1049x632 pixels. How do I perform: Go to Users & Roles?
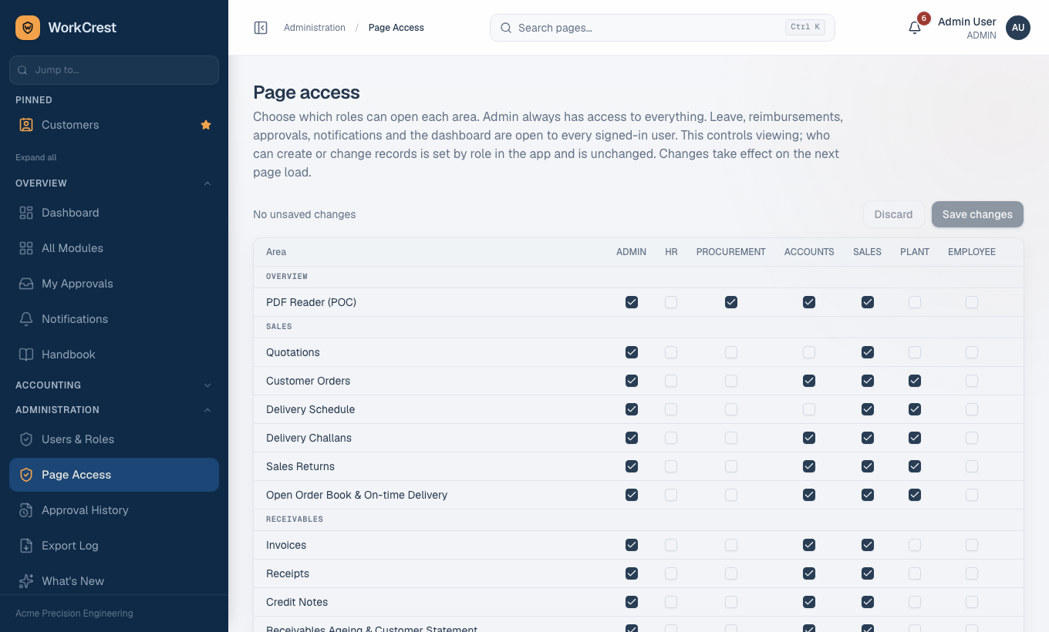point(114,439)
